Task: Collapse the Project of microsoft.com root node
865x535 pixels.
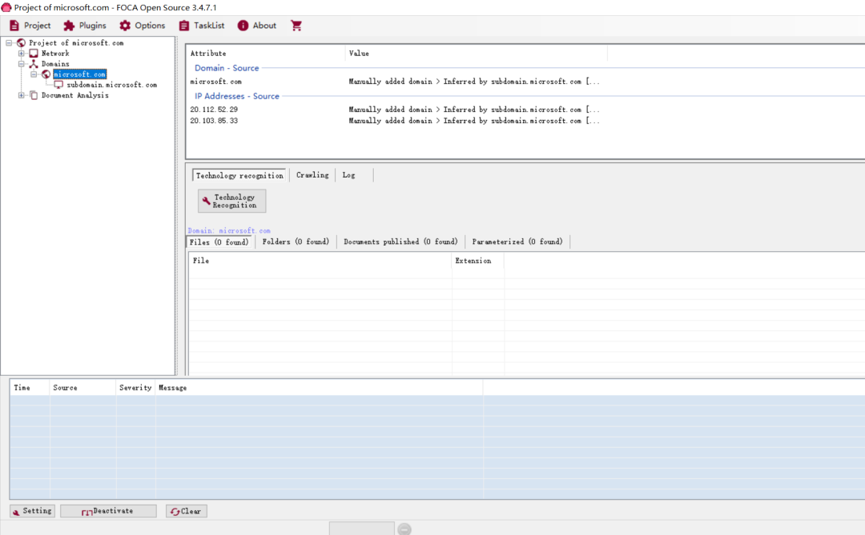Action: pos(9,42)
